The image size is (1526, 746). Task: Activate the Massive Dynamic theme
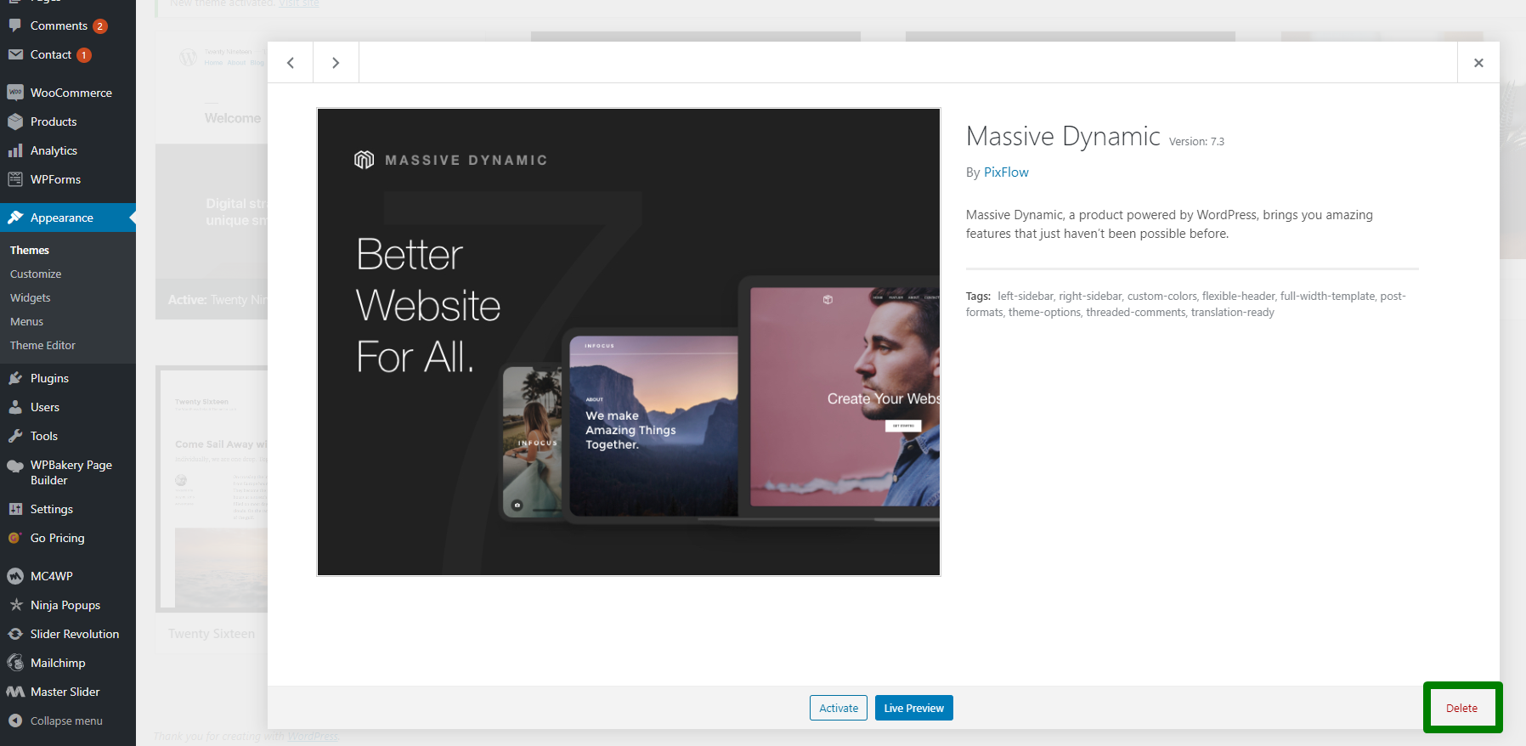pos(839,708)
